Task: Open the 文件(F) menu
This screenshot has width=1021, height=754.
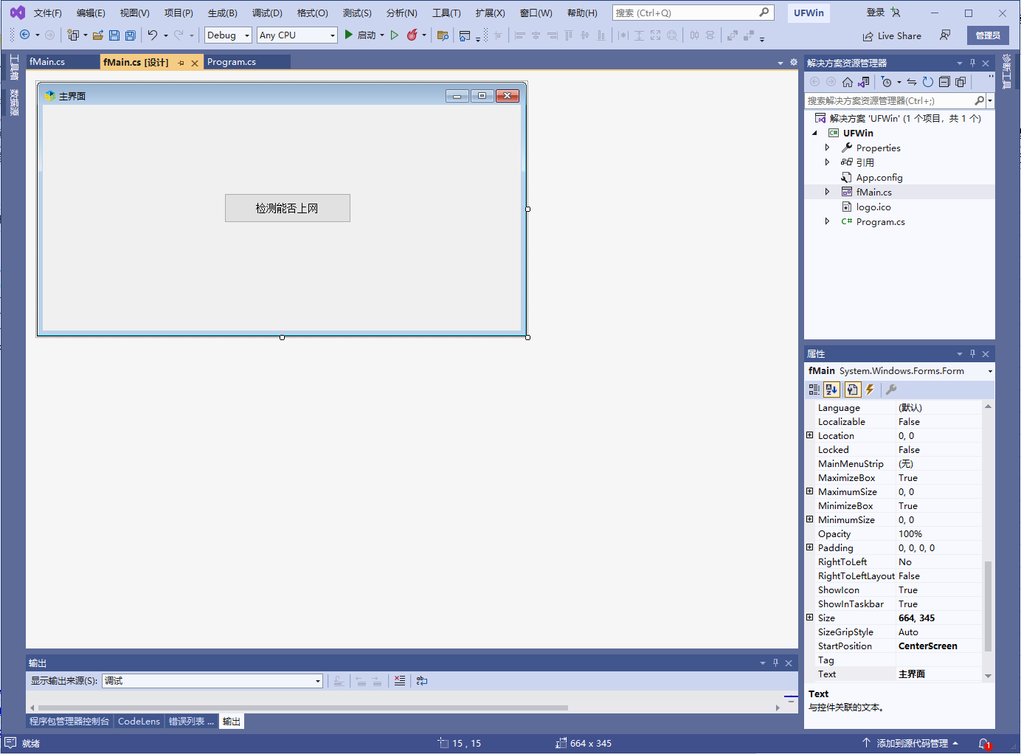Action: pyautogui.click(x=48, y=13)
